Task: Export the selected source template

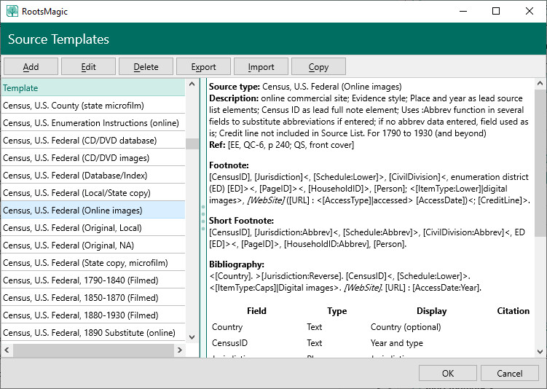Action: pyautogui.click(x=203, y=67)
